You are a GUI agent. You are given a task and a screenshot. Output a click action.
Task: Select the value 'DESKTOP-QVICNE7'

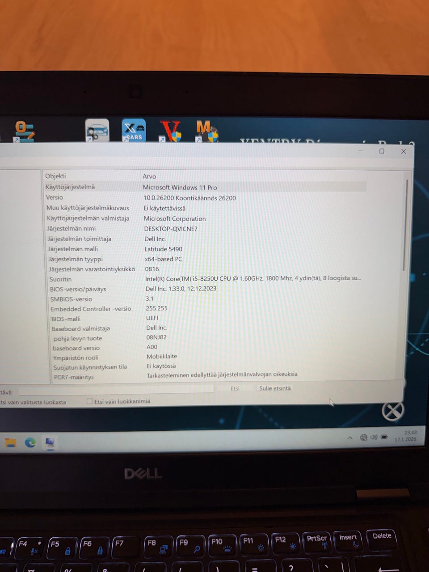(171, 229)
